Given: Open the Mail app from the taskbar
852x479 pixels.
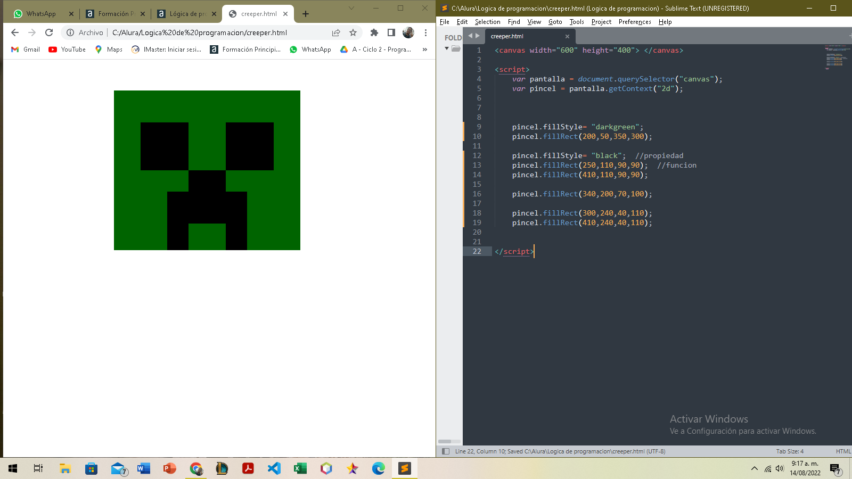Looking at the screenshot, I should point(118,468).
